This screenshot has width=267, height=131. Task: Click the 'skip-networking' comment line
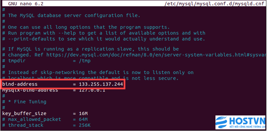(x=98, y=72)
